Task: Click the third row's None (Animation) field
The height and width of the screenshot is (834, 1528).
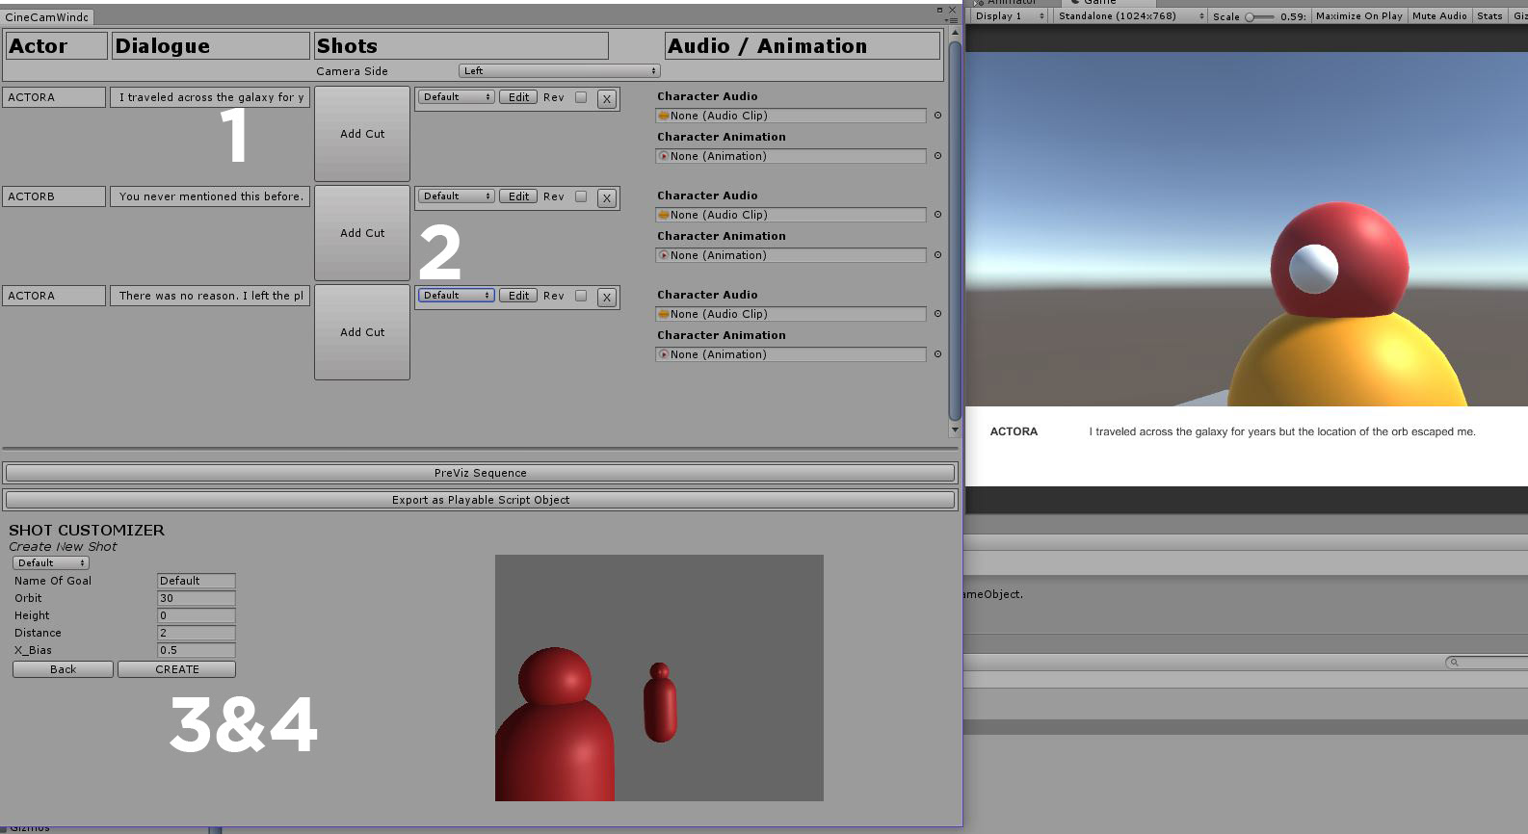Action: pyautogui.click(x=791, y=354)
